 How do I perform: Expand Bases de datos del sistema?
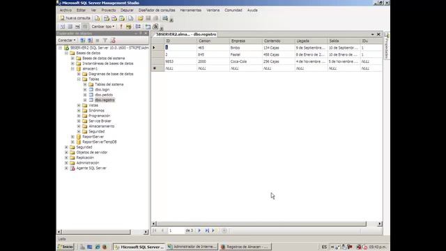coord(72,58)
